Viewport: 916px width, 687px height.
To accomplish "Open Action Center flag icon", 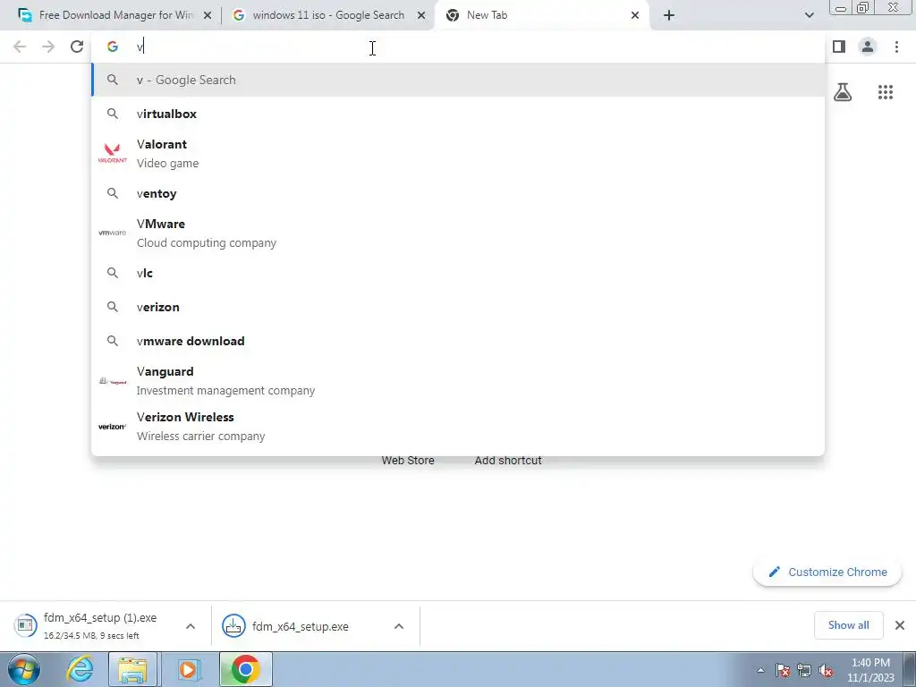I will (x=783, y=670).
